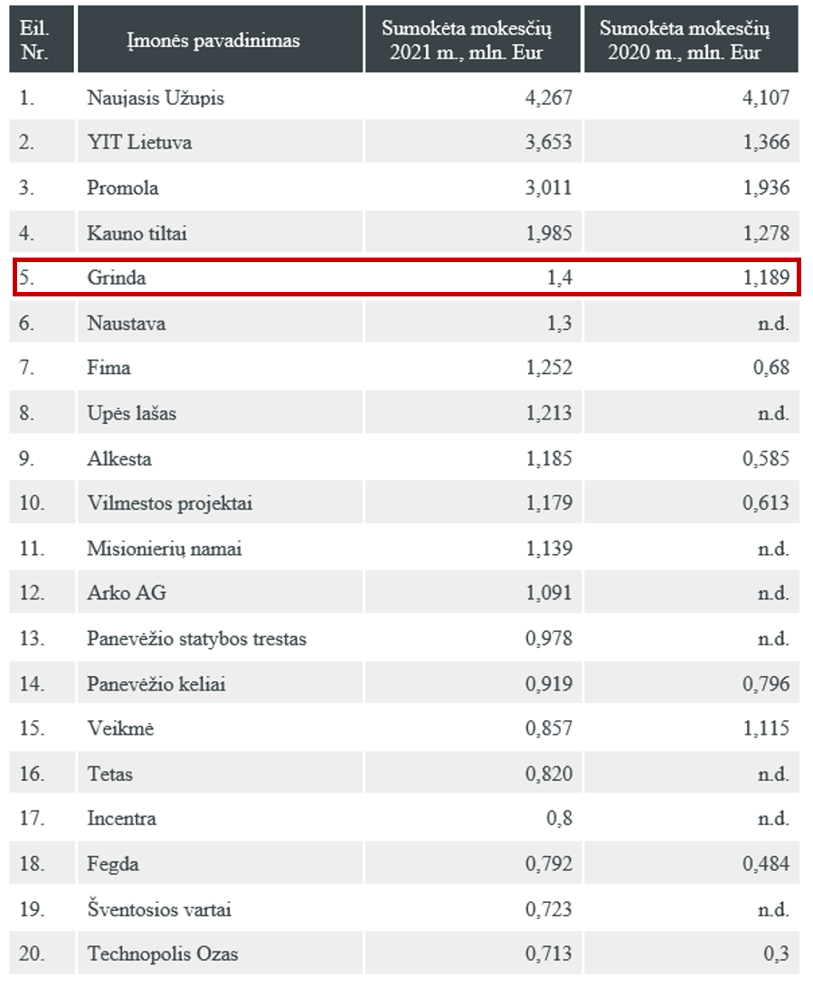Click Fima's 2021 tax value 1,252
The width and height of the screenshot is (813, 986).
[549, 367]
